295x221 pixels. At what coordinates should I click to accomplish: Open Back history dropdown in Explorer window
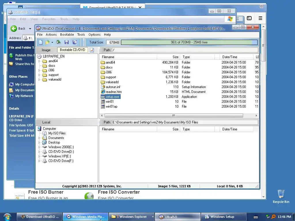coord(30,28)
